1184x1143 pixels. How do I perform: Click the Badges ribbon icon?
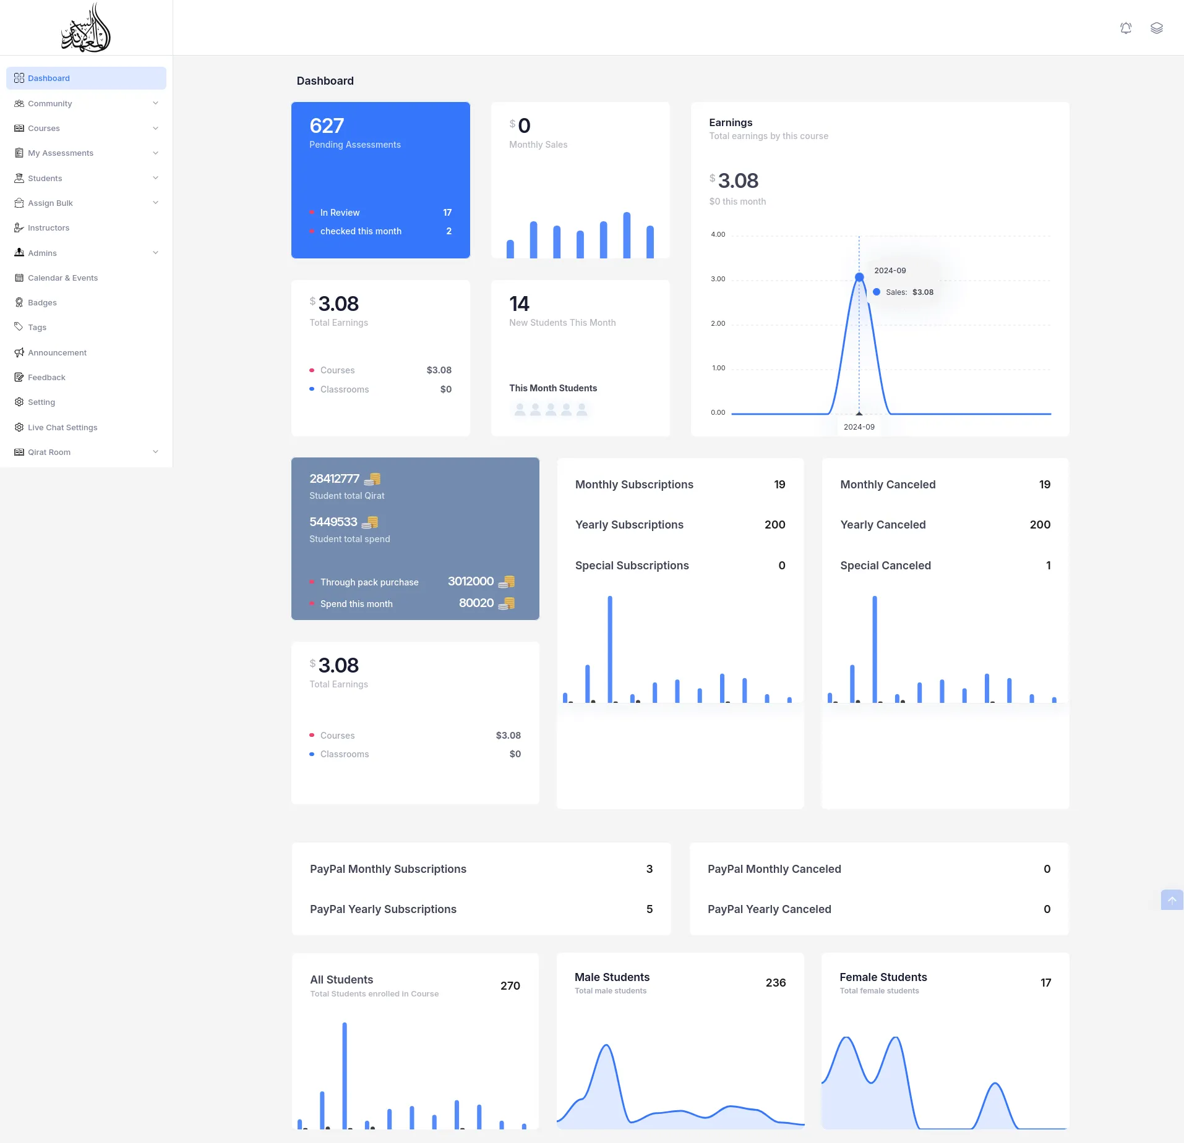point(19,302)
